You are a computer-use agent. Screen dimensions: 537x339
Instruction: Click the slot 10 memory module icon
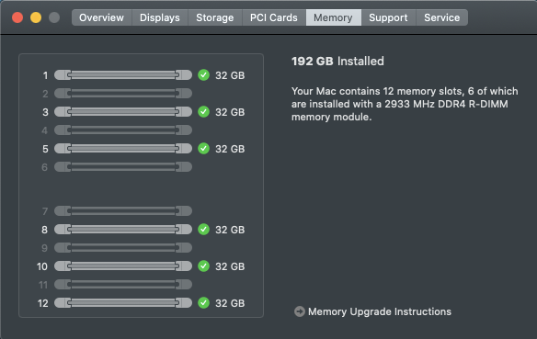[123, 266]
